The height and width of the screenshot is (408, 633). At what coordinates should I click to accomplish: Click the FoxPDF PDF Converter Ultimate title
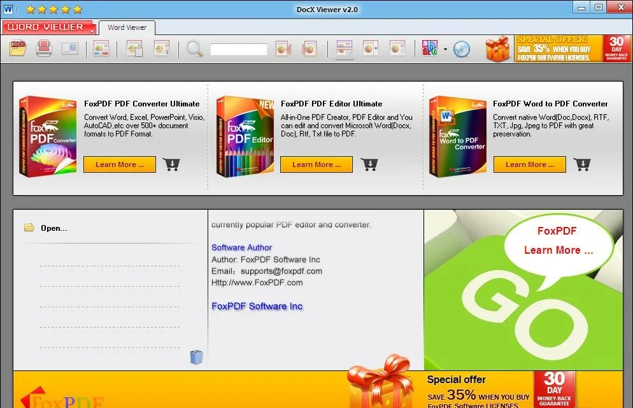[x=142, y=104]
